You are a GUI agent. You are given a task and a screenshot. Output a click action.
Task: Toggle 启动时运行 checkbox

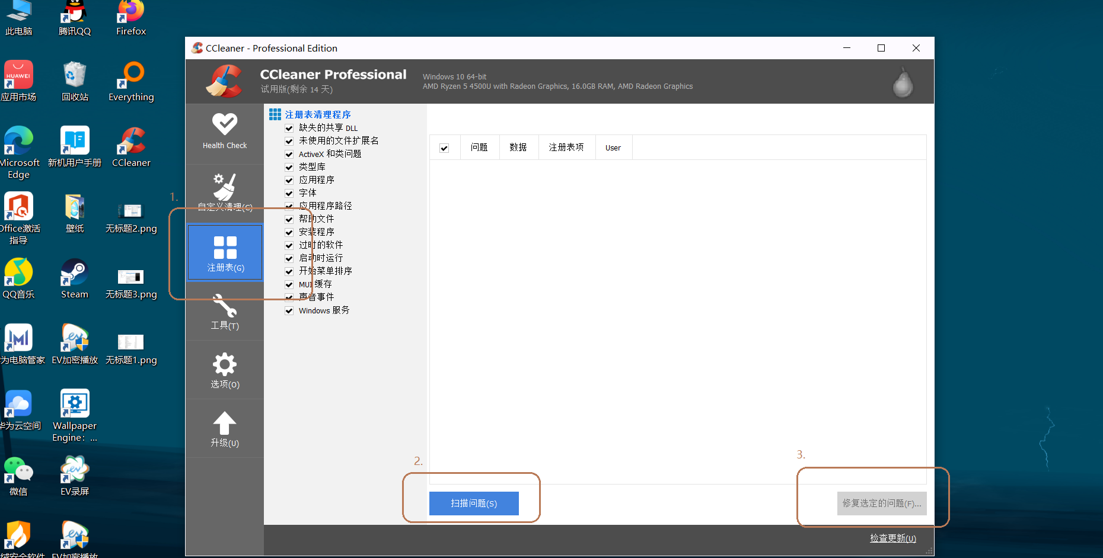click(x=289, y=258)
